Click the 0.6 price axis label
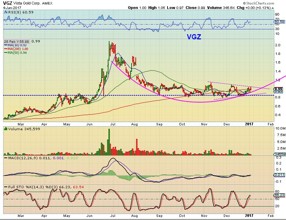 point(278,106)
